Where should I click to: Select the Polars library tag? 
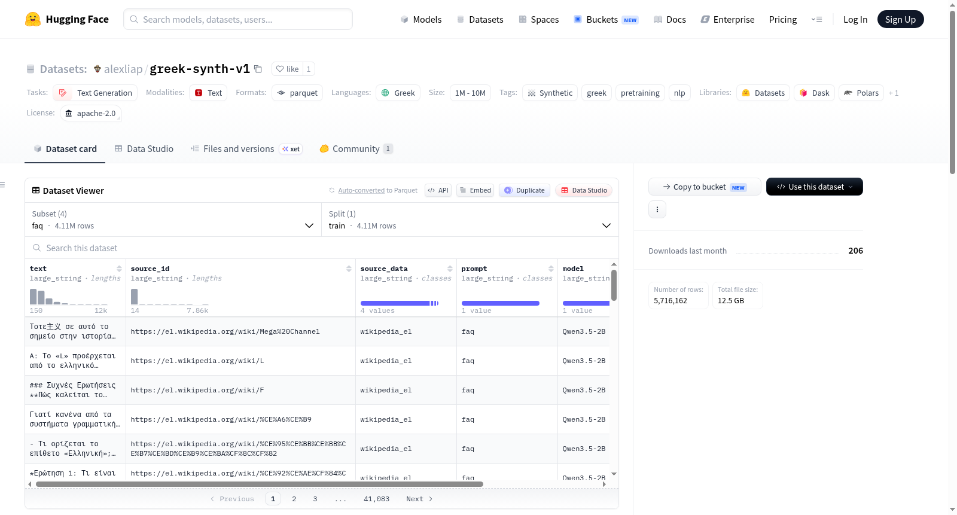point(861,93)
